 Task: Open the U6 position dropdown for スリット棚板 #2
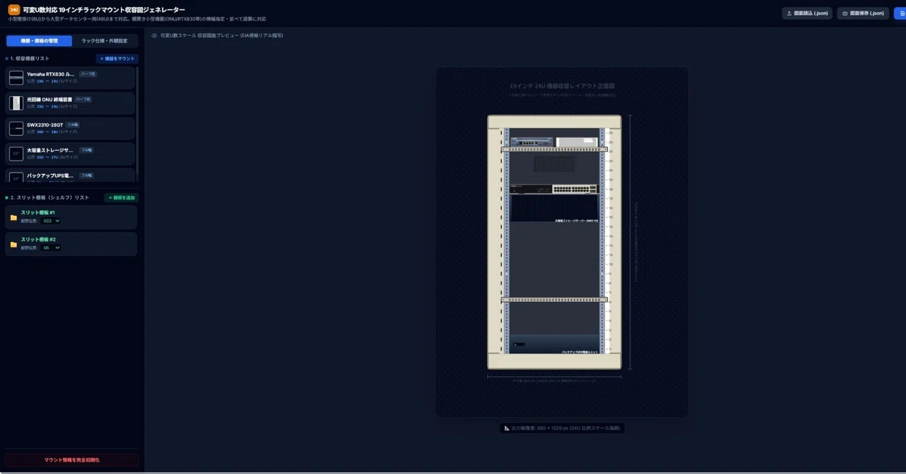tap(51, 248)
